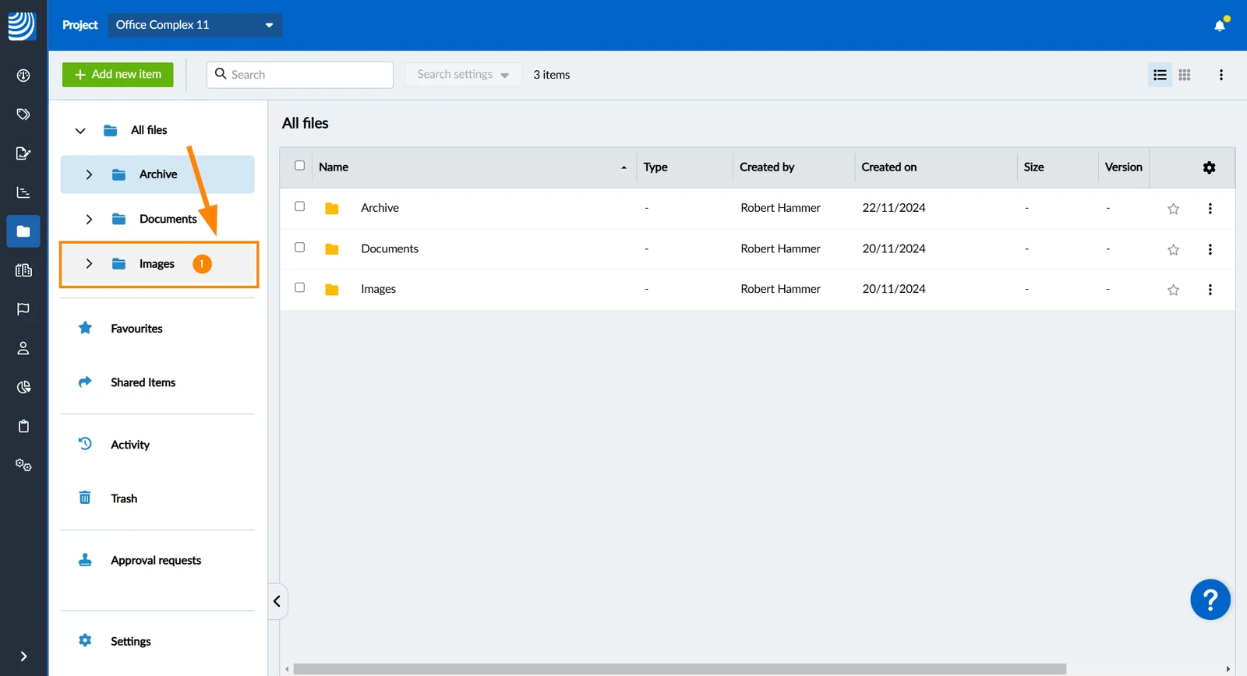Click the Created by column header
Viewport: 1247px width, 676px height.
[767, 167]
